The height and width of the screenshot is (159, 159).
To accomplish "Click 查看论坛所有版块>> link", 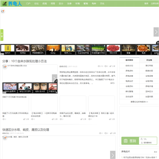I will tap(139, 102).
